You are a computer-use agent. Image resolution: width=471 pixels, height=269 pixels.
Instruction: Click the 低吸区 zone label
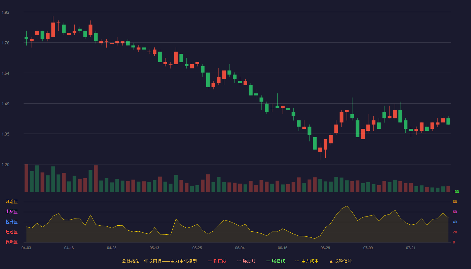(11, 242)
